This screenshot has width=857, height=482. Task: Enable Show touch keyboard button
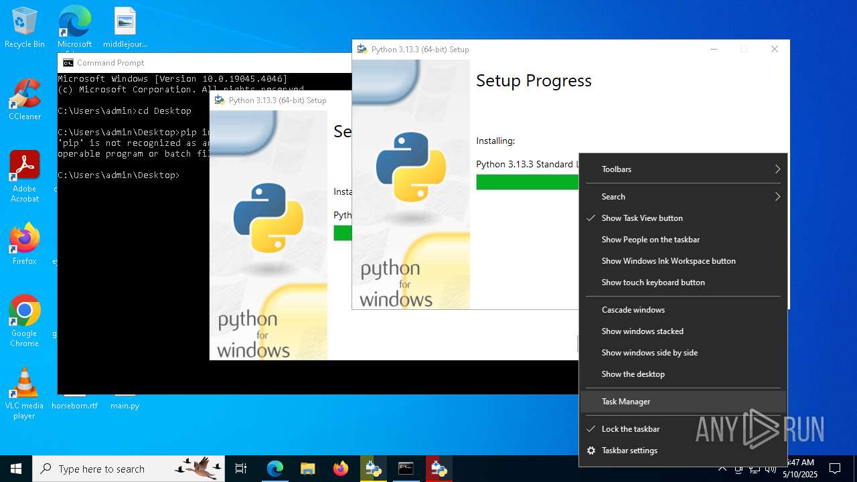(683, 283)
